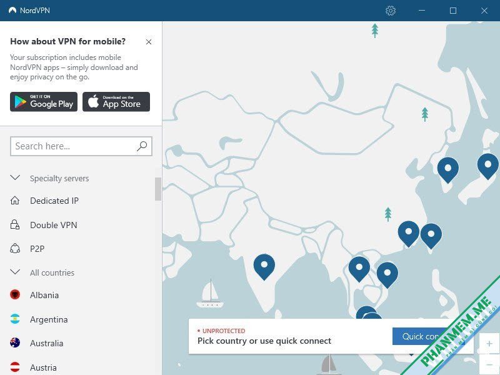This screenshot has width=500, height=375.
Task: Click the Double VPN padlock icon
Action: pos(15,225)
